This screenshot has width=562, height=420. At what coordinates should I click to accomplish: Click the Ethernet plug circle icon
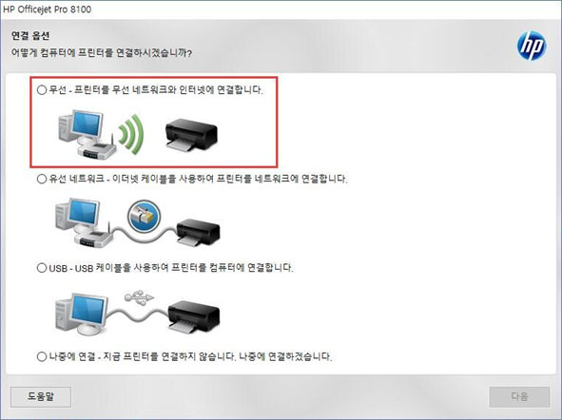(145, 217)
